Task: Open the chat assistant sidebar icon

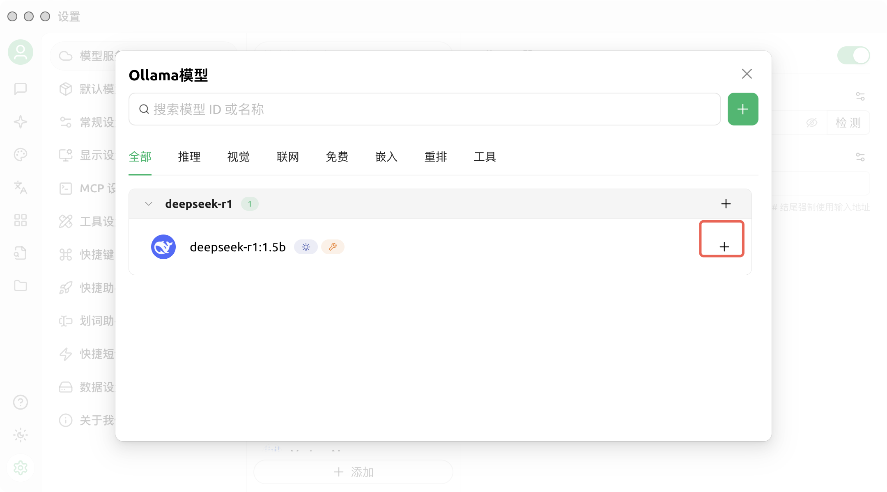Action: 21,89
